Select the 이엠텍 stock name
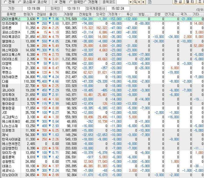 (7, 64)
